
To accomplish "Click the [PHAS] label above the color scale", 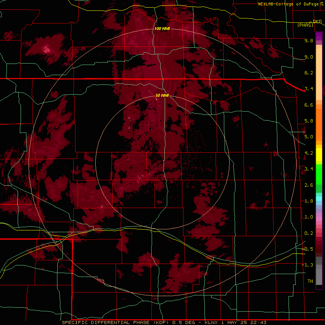I will [305, 25].
